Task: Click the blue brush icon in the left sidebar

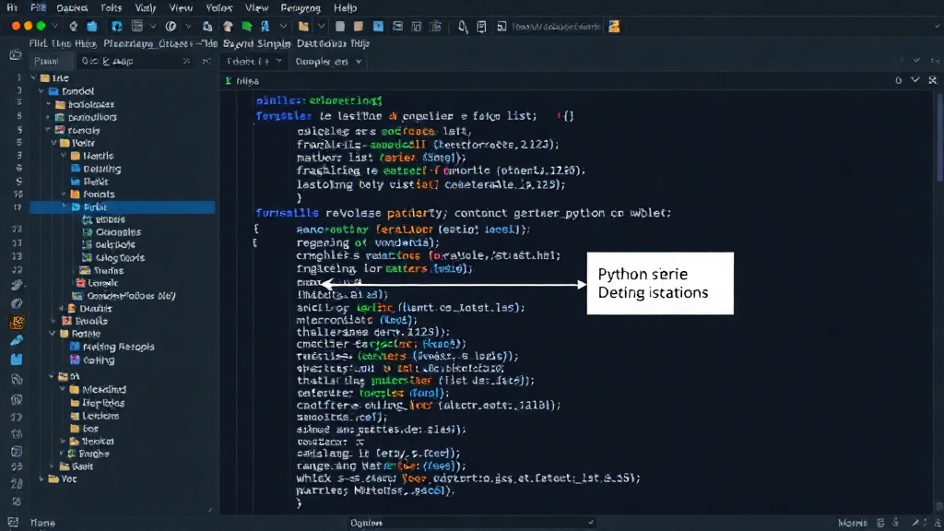Action: tap(17, 341)
